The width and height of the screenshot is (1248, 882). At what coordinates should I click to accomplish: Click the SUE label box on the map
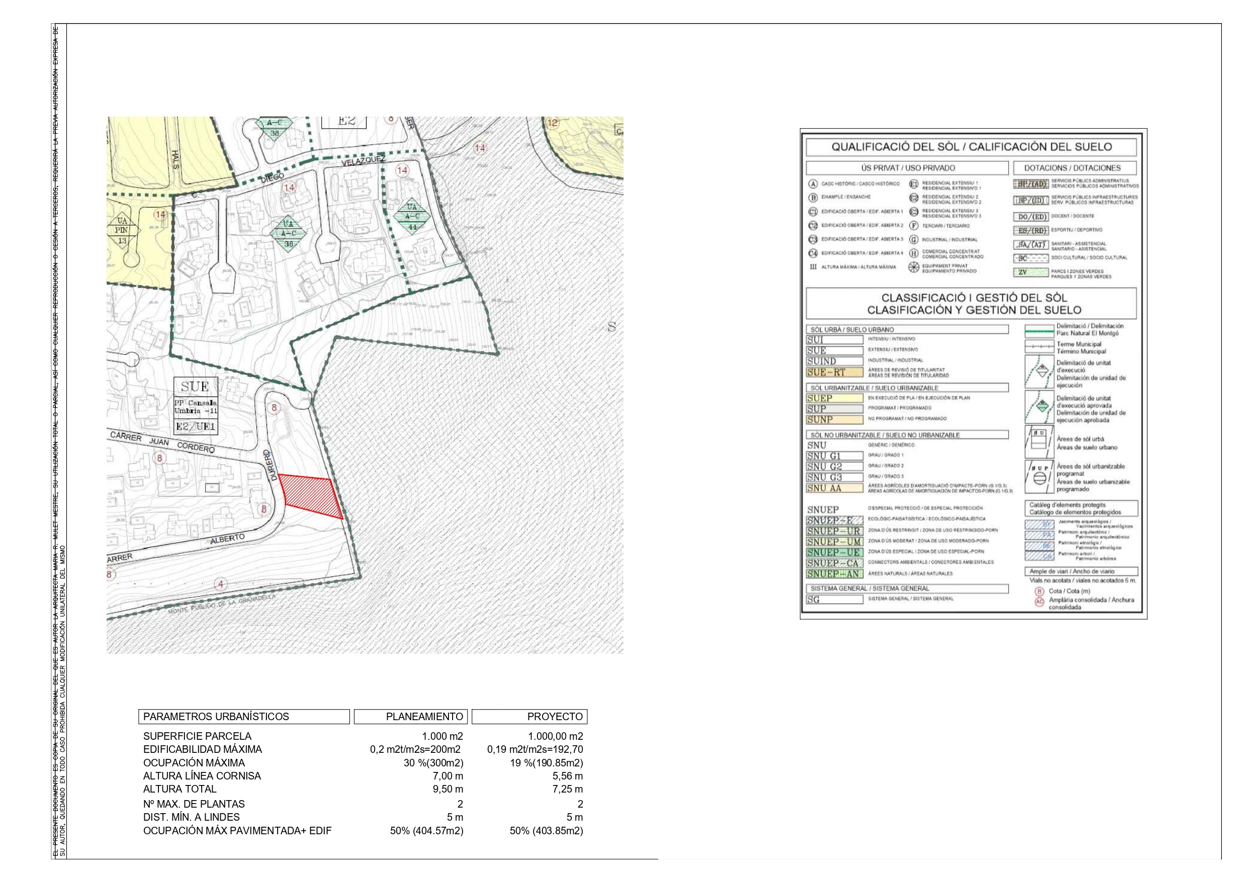[196, 387]
